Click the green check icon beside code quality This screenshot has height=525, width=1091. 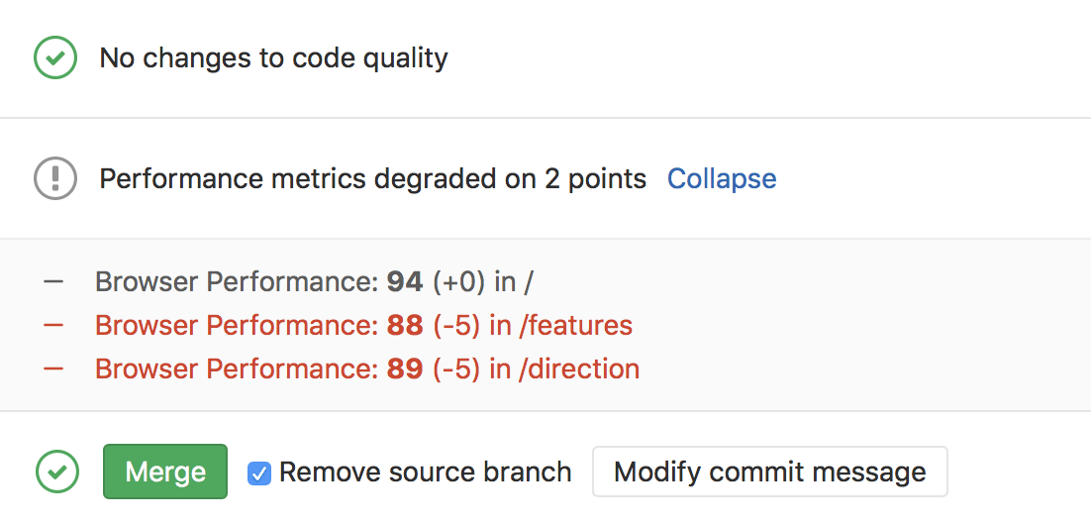tap(55, 57)
